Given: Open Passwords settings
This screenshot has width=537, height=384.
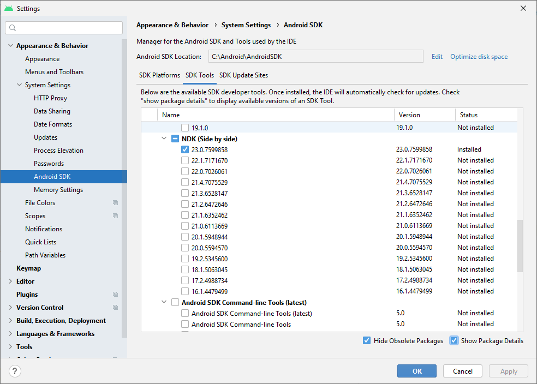Looking at the screenshot, I should [49, 164].
